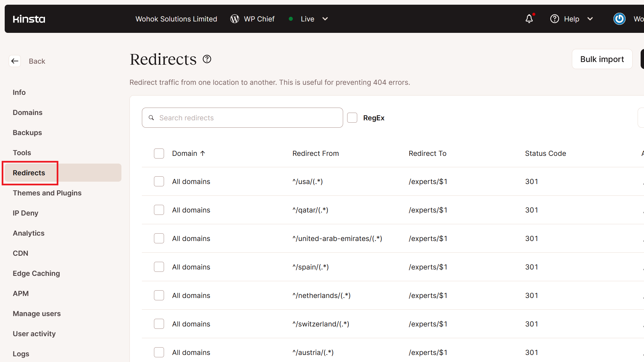Click the Redirect From column header
Viewport: 644px width, 362px height.
[x=316, y=153]
